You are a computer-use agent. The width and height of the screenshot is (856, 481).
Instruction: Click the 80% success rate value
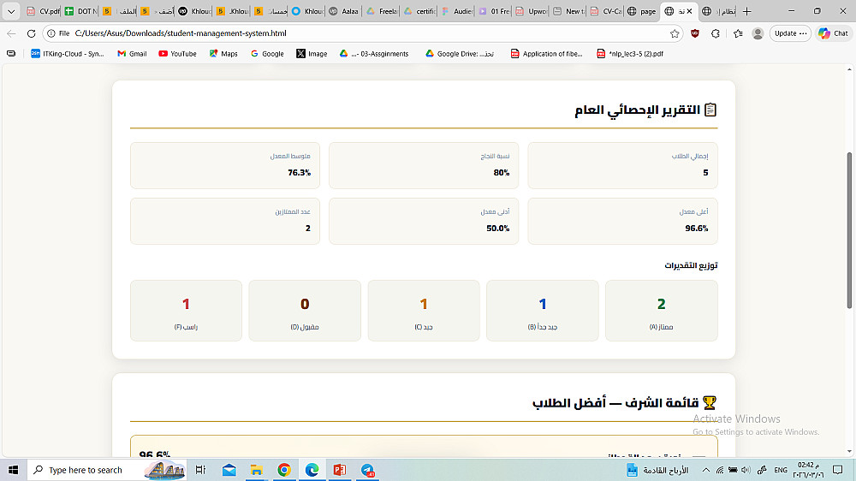(x=501, y=173)
